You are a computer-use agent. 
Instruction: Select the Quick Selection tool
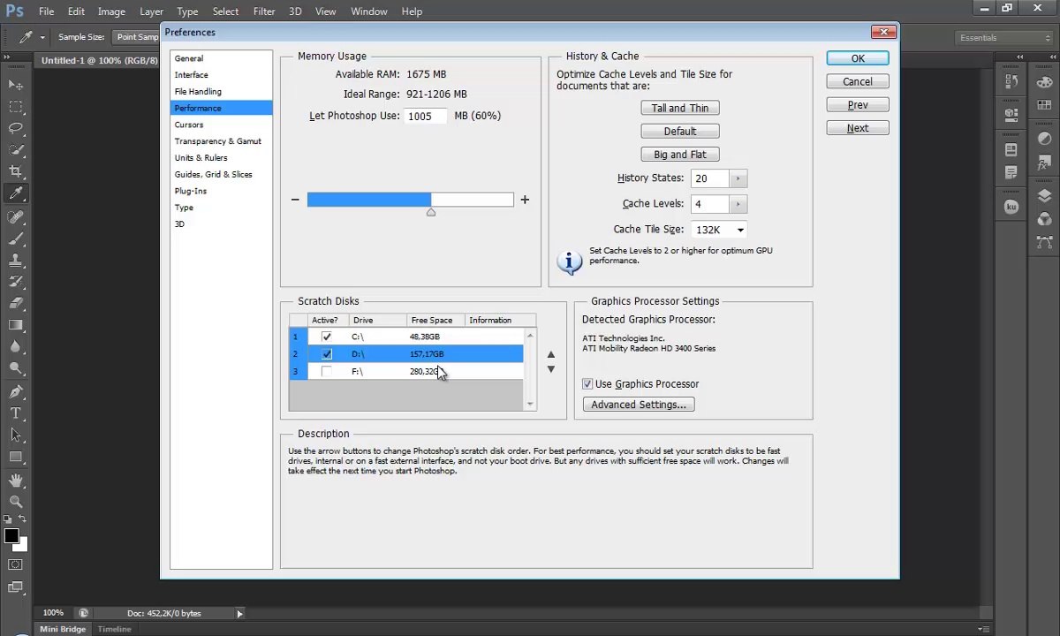click(16, 150)
